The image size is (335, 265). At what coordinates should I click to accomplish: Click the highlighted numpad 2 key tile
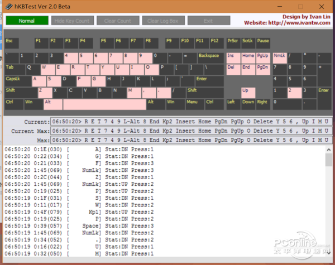coord(294,93)
